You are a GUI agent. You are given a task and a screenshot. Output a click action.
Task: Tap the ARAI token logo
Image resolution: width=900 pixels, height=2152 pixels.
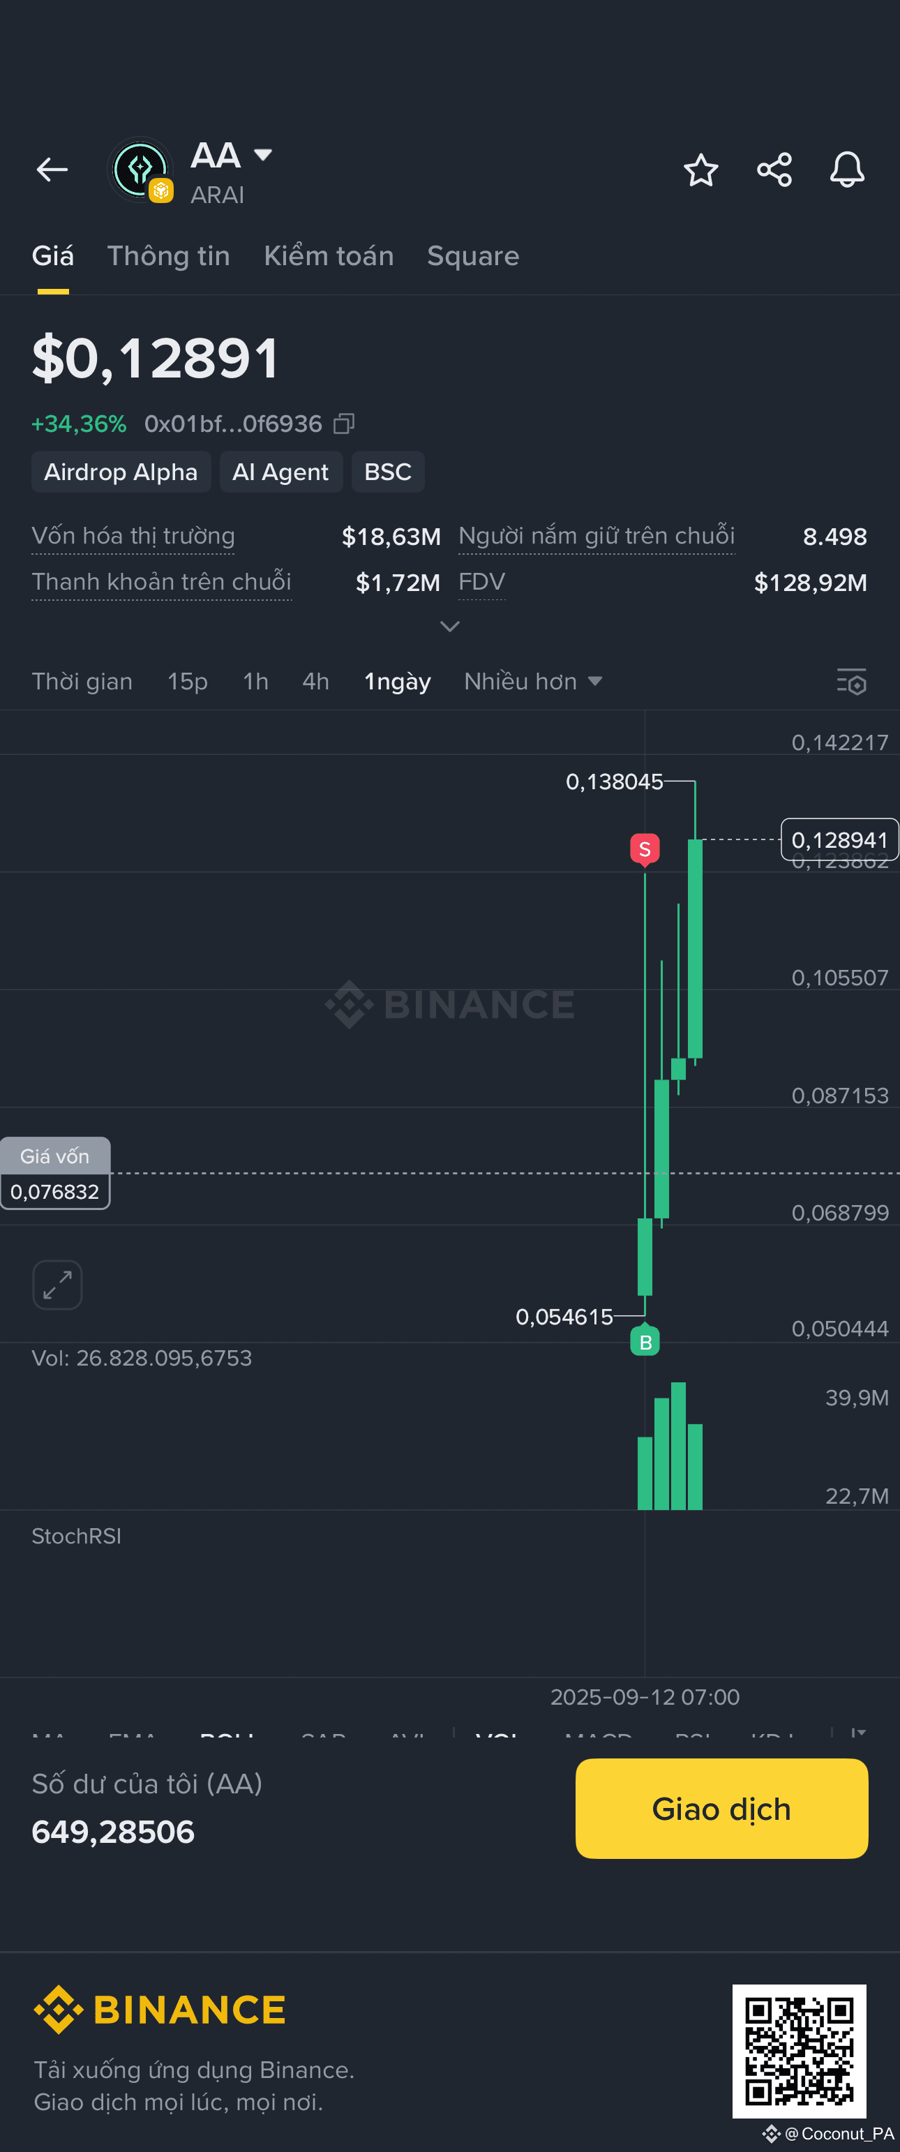click(140, 170)
